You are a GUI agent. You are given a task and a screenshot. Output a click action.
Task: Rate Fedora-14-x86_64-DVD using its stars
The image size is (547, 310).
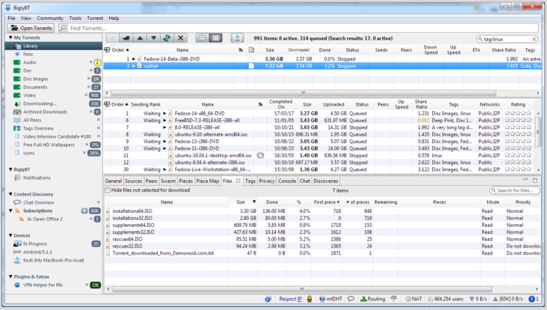click(518, 113)
